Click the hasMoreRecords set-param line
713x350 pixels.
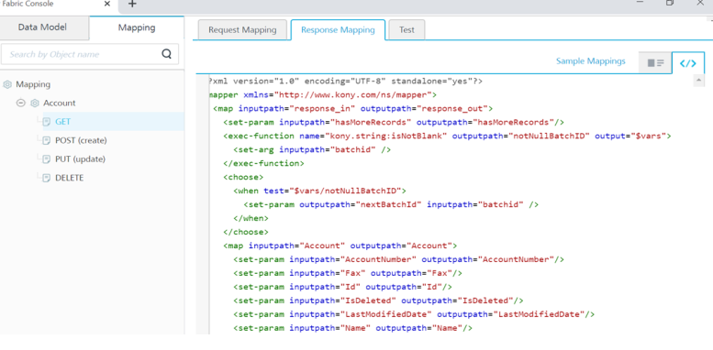click(x=394, y=122)
